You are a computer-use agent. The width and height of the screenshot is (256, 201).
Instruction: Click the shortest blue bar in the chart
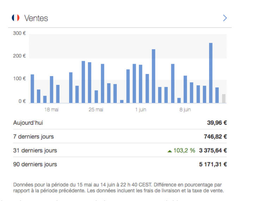coord(122,101)
